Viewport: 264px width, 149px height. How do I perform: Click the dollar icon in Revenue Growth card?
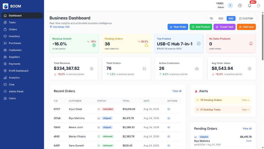94,45
